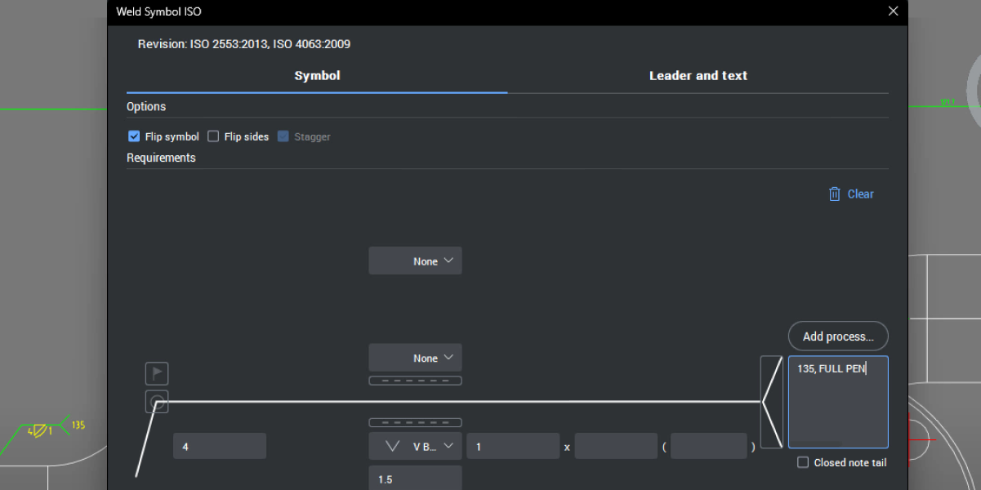Click the trash icon next to Clear
The height and width of the screenshot is (490, 981).
point(834,194)
